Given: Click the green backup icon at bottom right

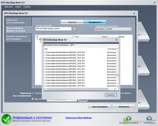Looking at the screenshot, I should [x=129, y=118].
